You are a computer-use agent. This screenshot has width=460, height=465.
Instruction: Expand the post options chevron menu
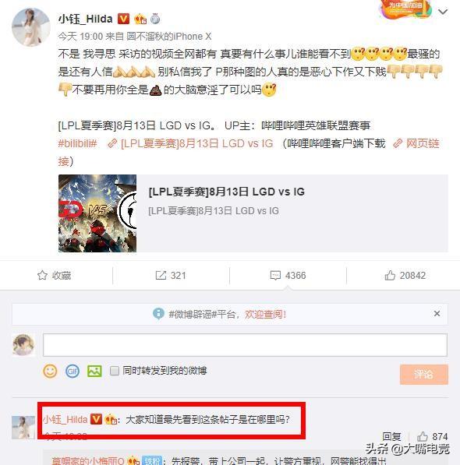(443, 12)
